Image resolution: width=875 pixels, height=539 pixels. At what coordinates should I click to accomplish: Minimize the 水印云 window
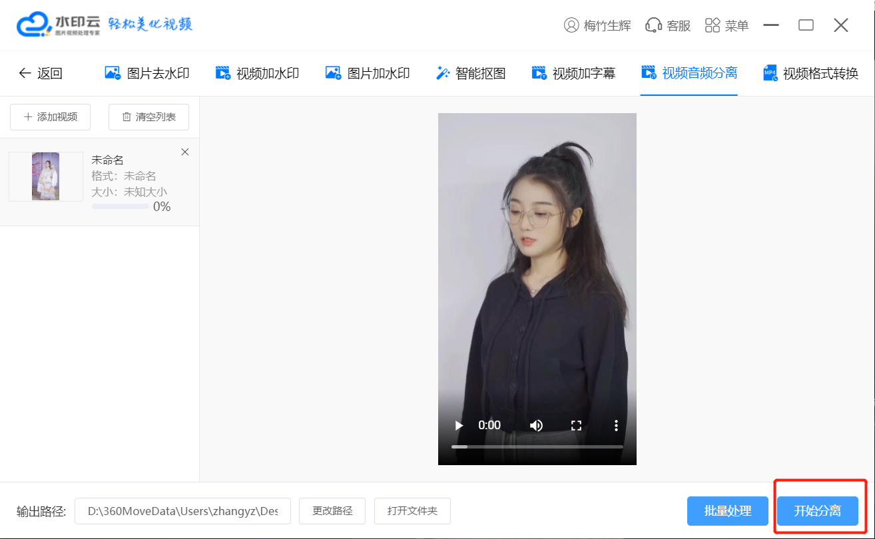coord(771,25)
